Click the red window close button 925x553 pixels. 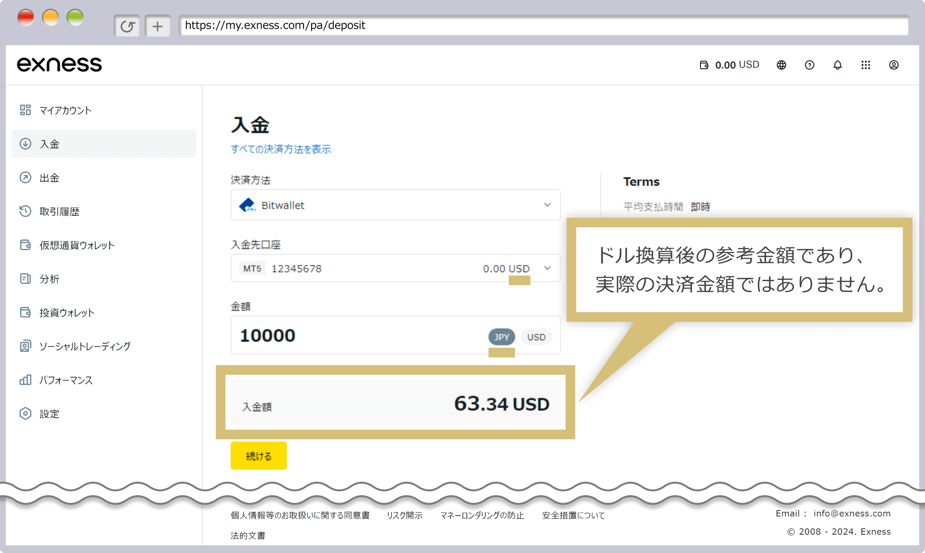point(26,17)
